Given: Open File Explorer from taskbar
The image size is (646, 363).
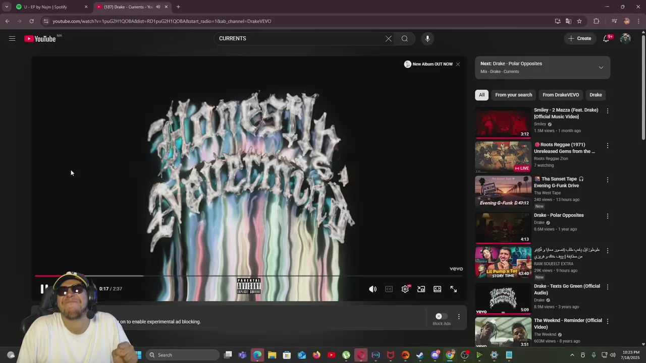Looking at the screenshot, I should click(272, 355).
